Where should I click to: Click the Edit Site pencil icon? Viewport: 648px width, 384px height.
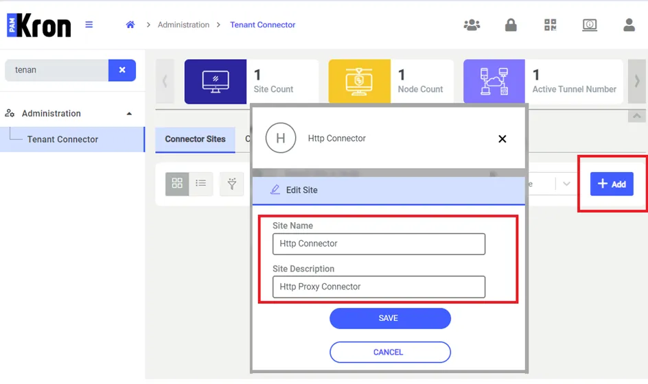275,190
